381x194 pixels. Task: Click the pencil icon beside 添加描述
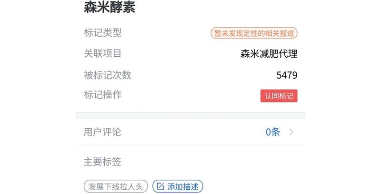160,186
